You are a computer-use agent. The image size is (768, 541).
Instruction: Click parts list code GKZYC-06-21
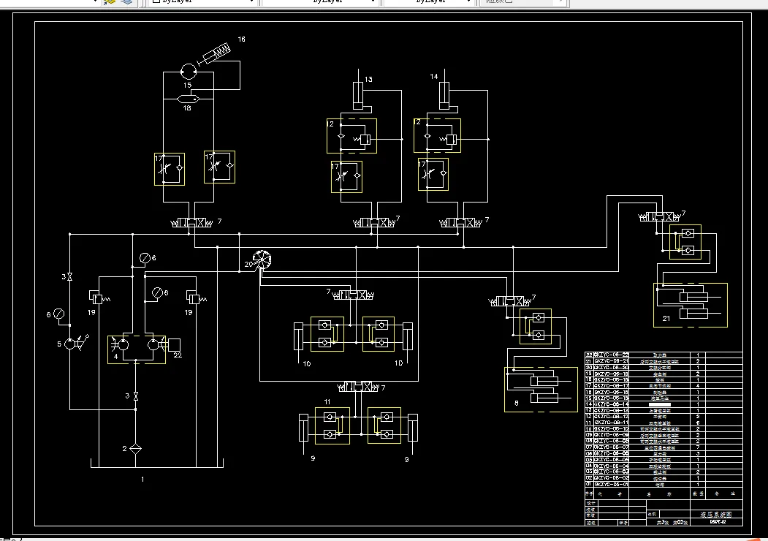(612, 361)
